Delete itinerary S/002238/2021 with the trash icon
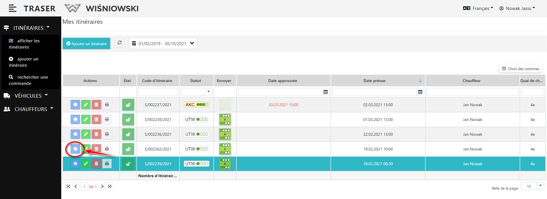 click(96, 120)
